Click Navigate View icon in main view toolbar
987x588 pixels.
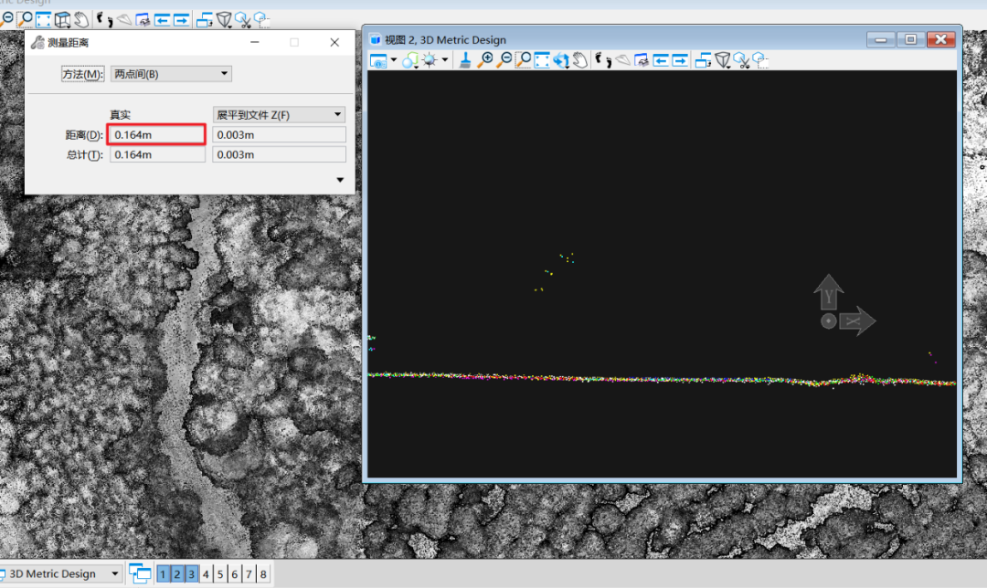(143, 20)
